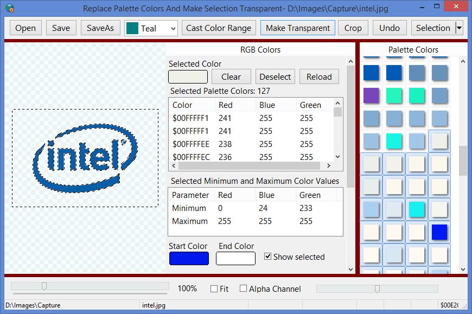
Task: Click Cast Color Range button
Action: pyautogui.click(x=219, y=28)
